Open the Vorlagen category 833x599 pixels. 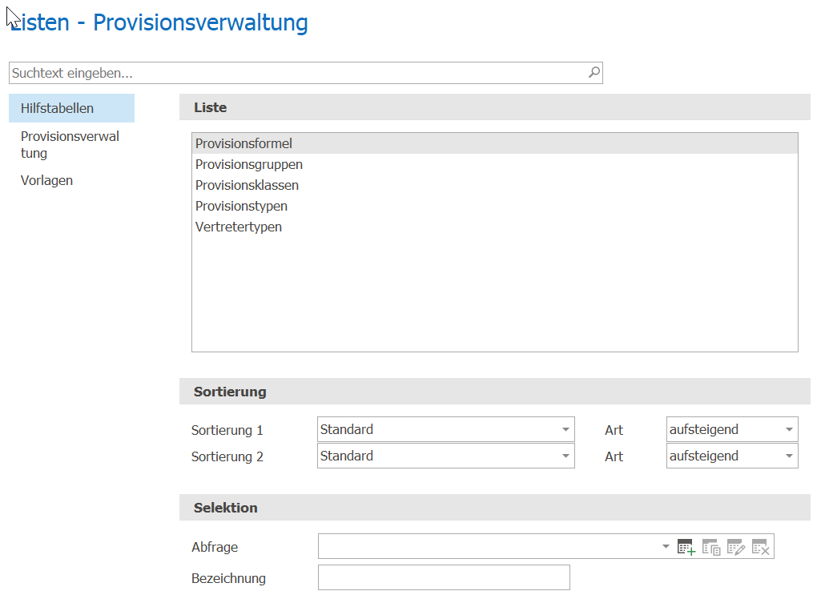pyautogui.click(x=72, y=180)
